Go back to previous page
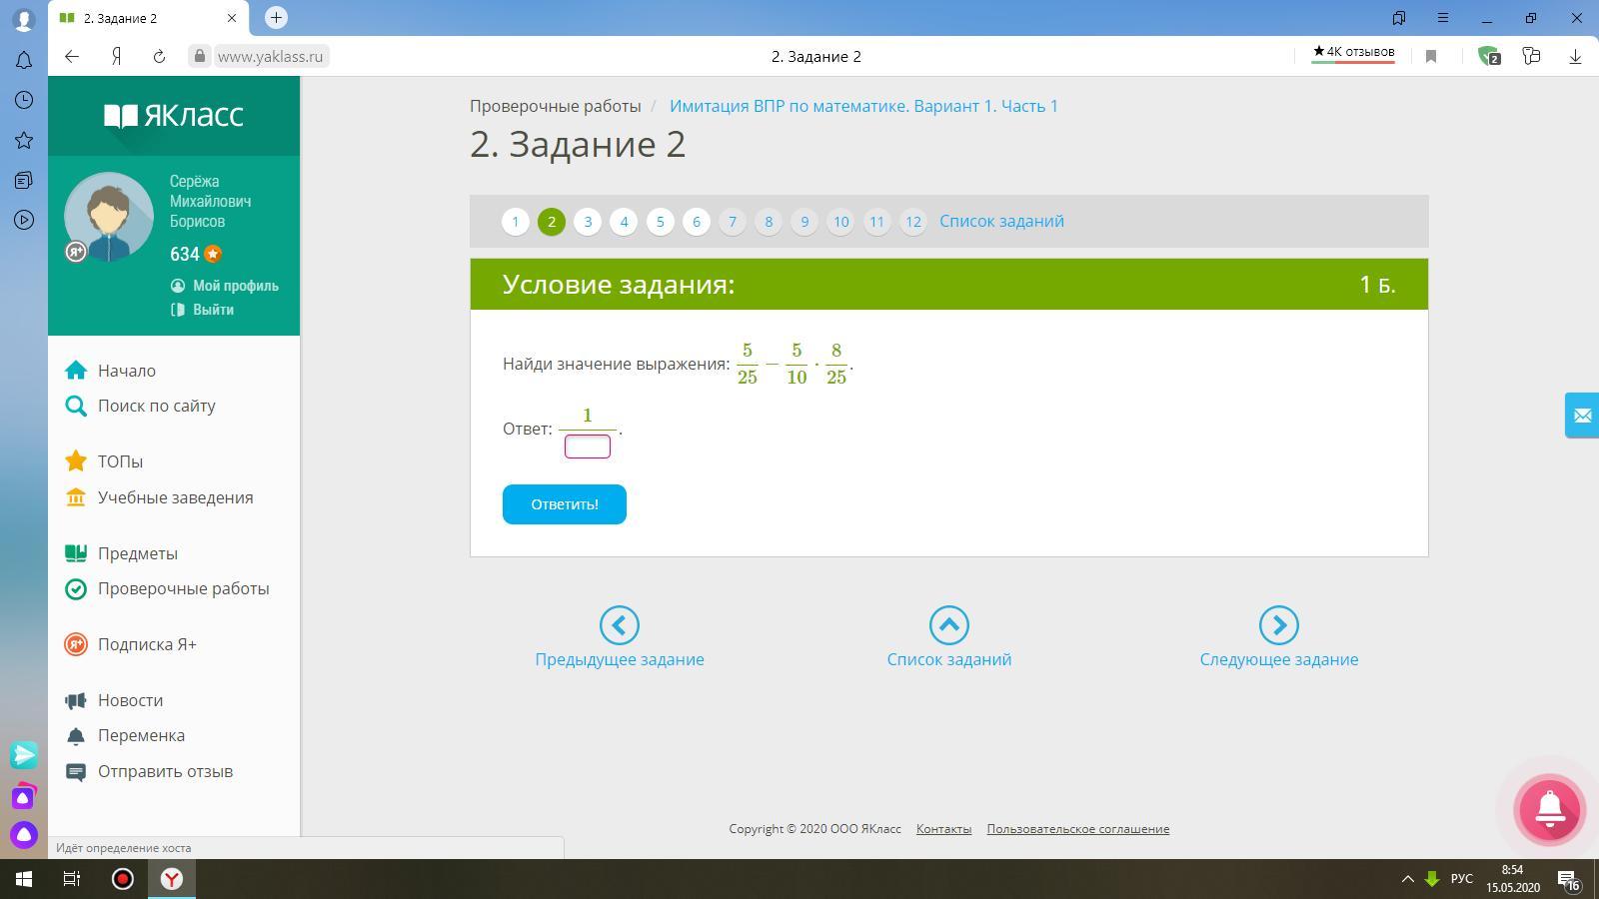 [72, 56]
